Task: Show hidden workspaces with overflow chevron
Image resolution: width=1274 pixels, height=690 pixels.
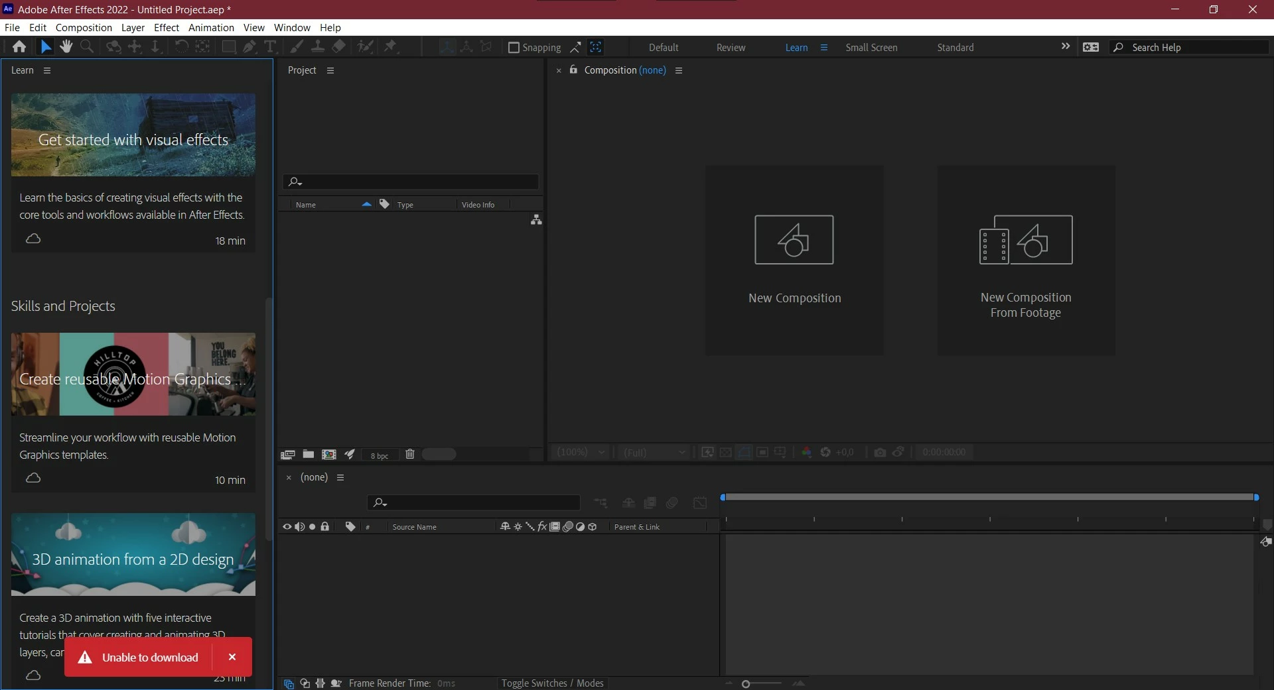Action: pos(1066,46)
